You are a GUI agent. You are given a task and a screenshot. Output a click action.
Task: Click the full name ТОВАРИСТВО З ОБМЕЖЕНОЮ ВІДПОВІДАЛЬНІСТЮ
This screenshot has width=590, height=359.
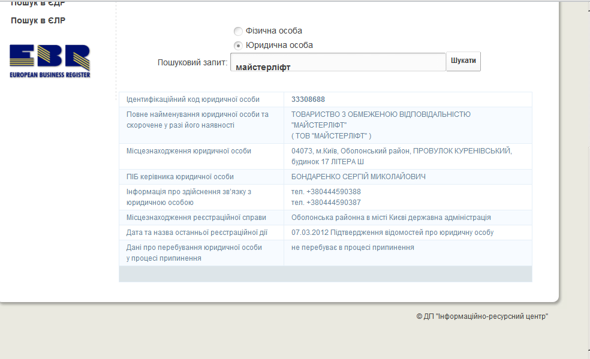click(x=381, y=114)
